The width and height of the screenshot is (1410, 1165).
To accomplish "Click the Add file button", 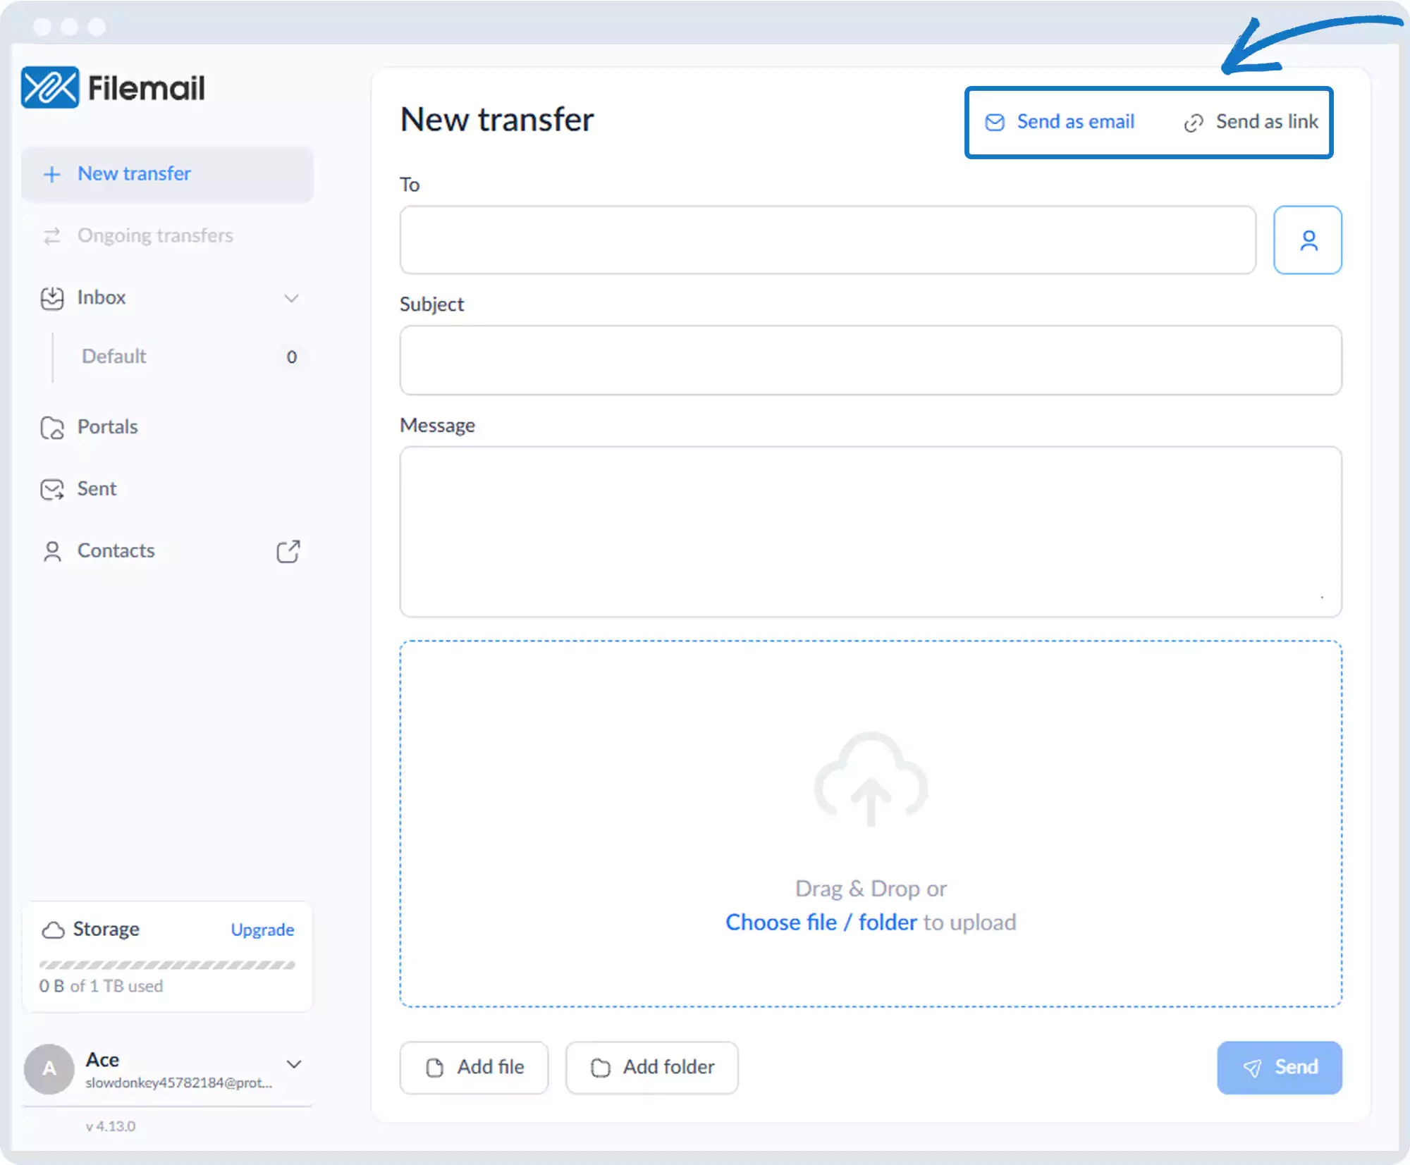I will point(474,1067).
